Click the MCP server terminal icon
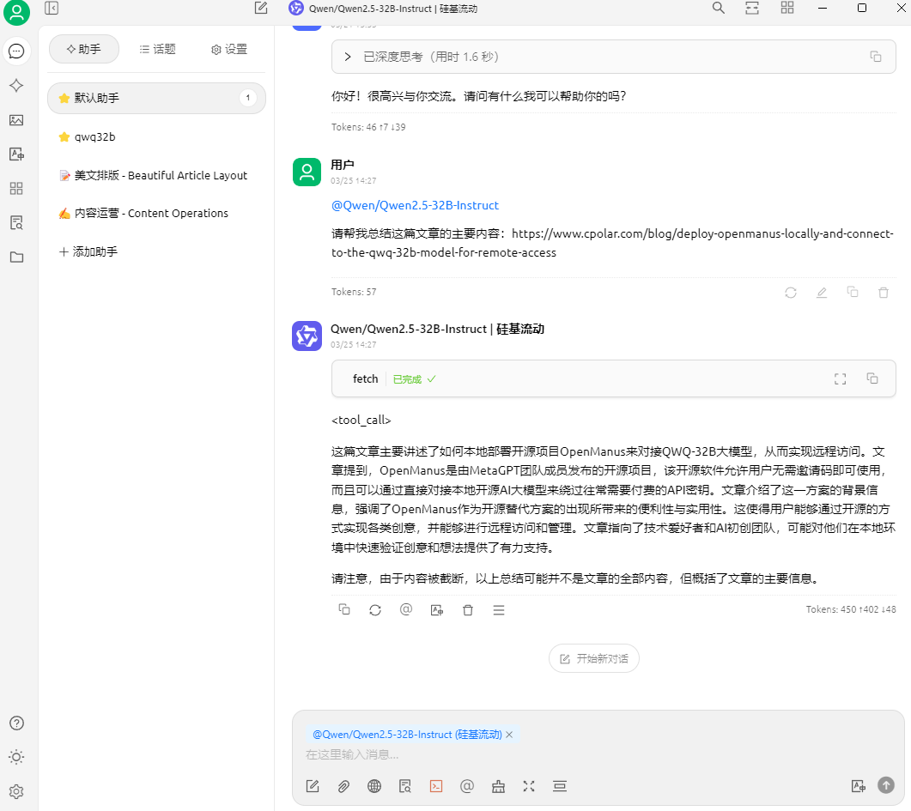The width and height of the screenshot is (911, 811). coord(435,786)
